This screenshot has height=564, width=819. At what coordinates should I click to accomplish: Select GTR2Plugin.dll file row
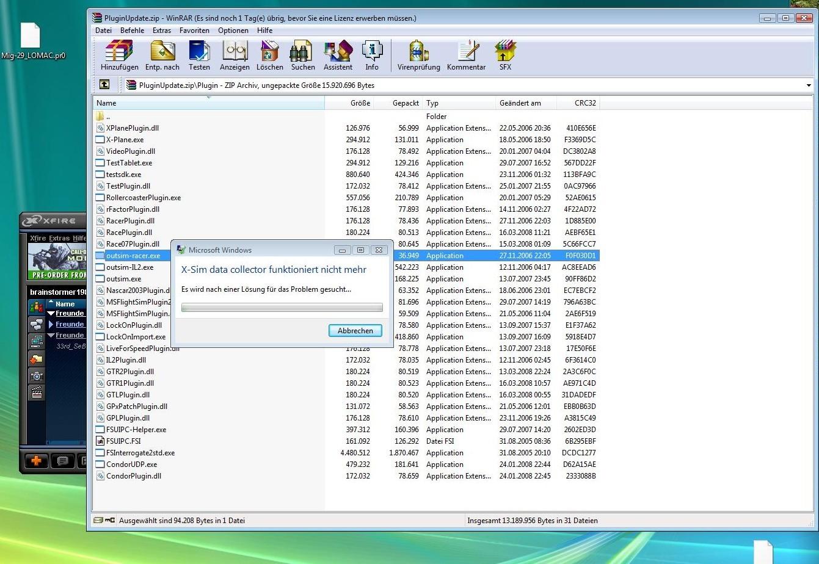click(x=346, y=372)
